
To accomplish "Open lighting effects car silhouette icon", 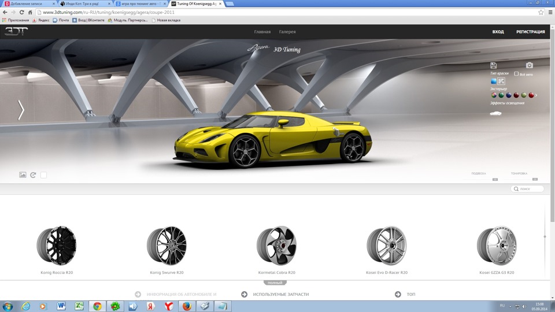I will pyautogui.click(x=495, y=114).
